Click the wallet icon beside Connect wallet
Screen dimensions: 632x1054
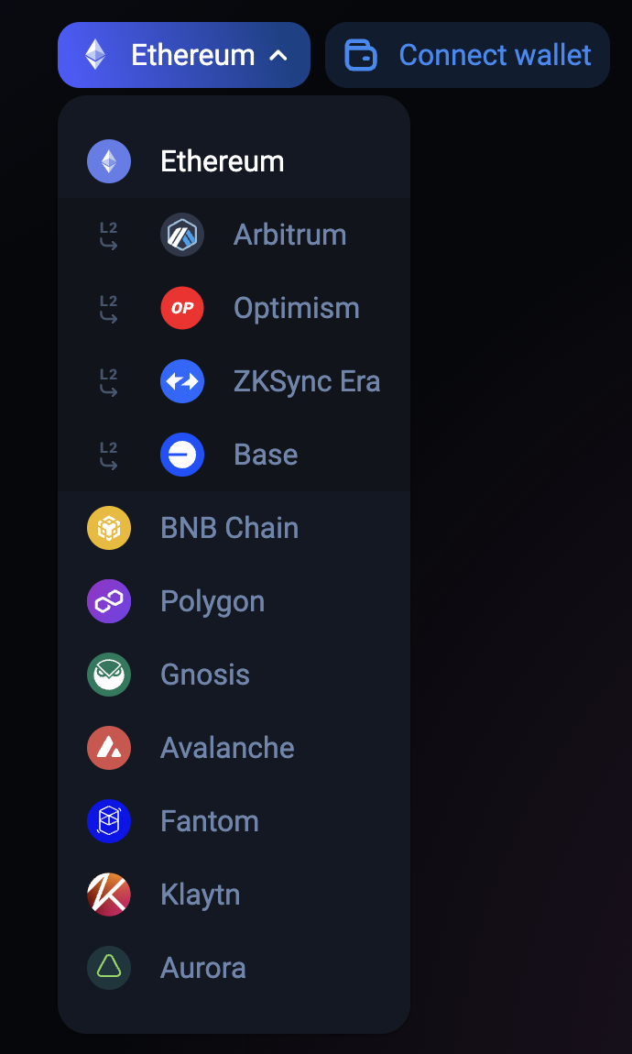(361, 55)
